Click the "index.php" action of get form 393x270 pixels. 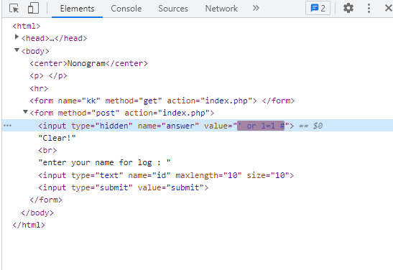pyautogui.click(x=226, y=101)
